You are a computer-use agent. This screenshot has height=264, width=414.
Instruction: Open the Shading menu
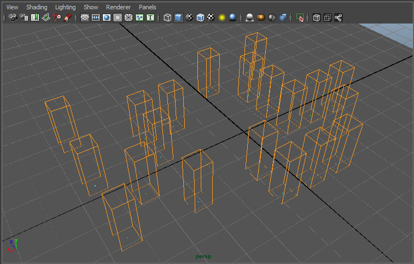point(37,7)
